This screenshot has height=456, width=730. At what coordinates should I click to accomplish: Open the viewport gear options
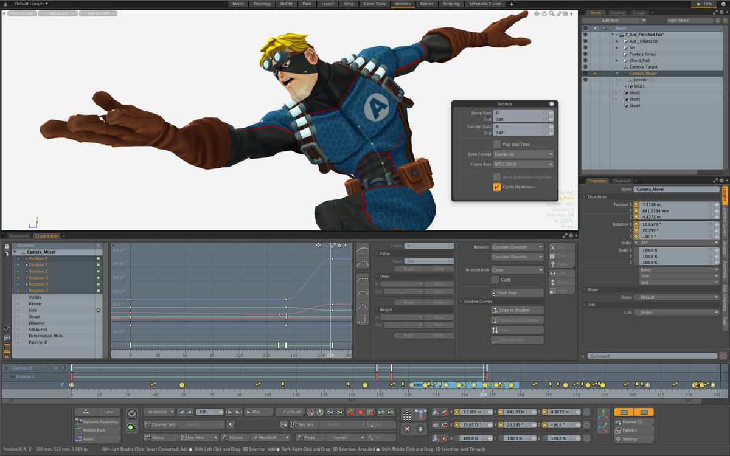tap(566, 13)
